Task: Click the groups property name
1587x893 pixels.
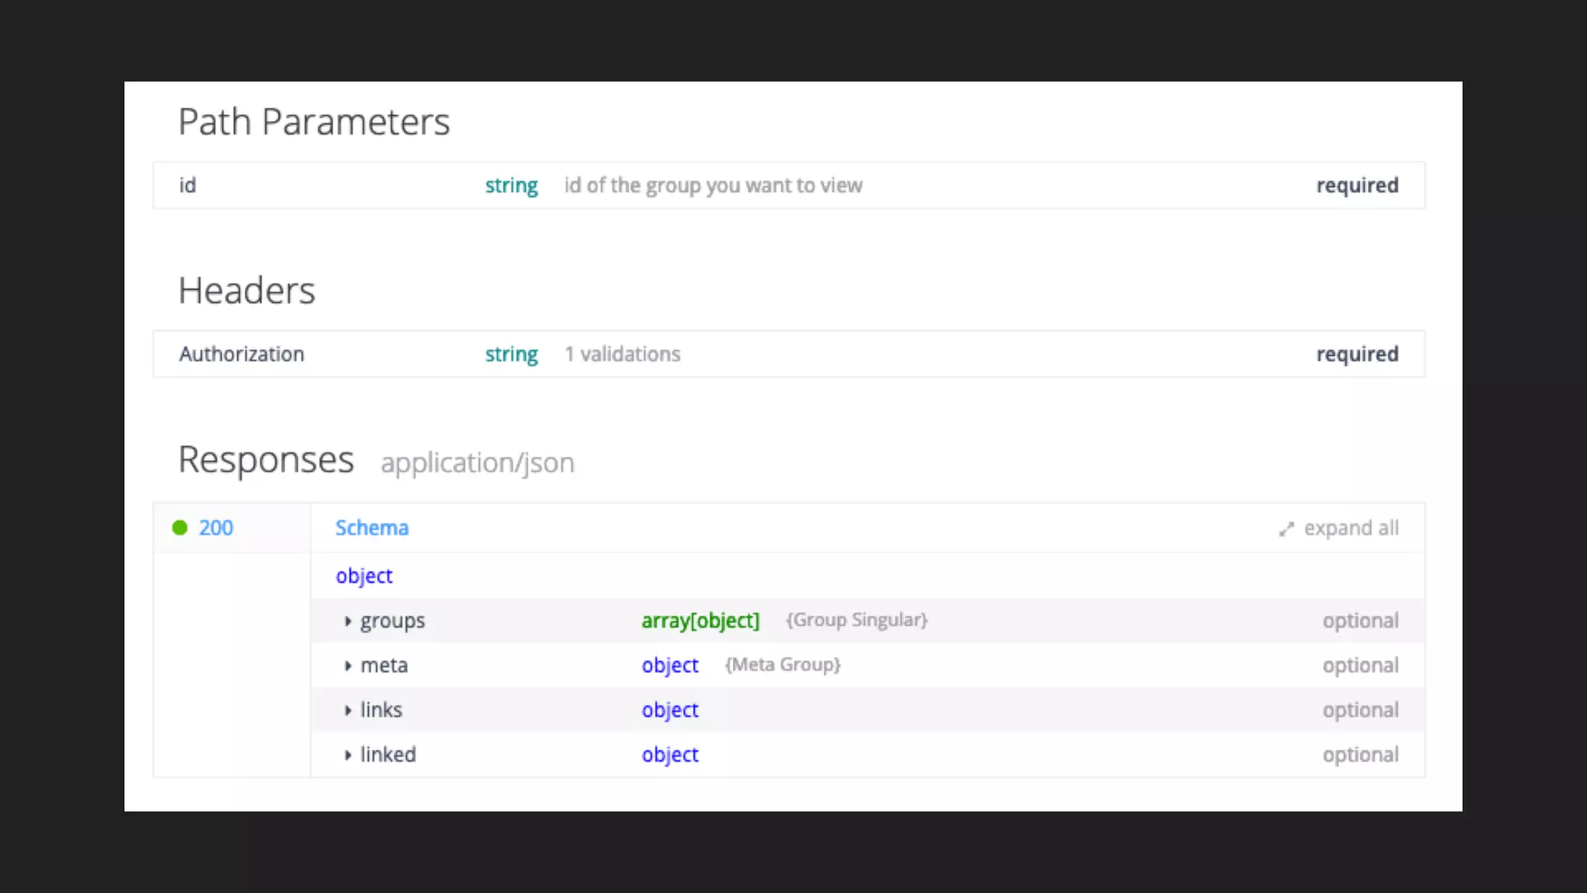Action: pyautogui.click(x=392, y=621)
